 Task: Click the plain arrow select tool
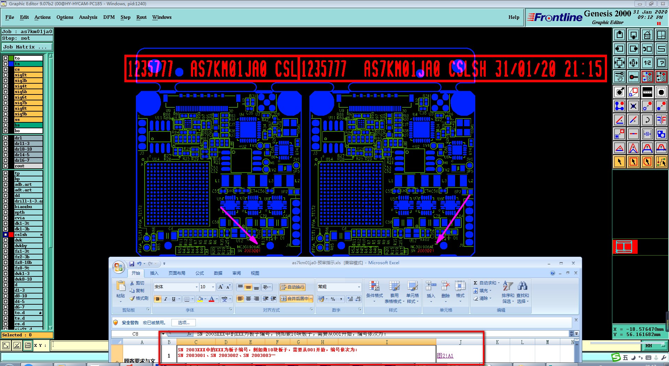pyautogui.click(x=620, y=161)
